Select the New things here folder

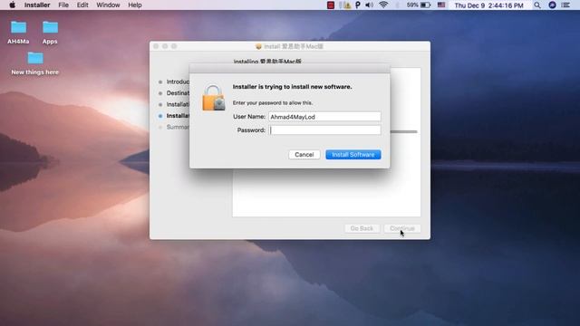35,63
